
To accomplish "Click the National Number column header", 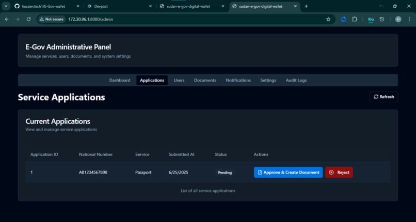I will click(x=96, y=154).
